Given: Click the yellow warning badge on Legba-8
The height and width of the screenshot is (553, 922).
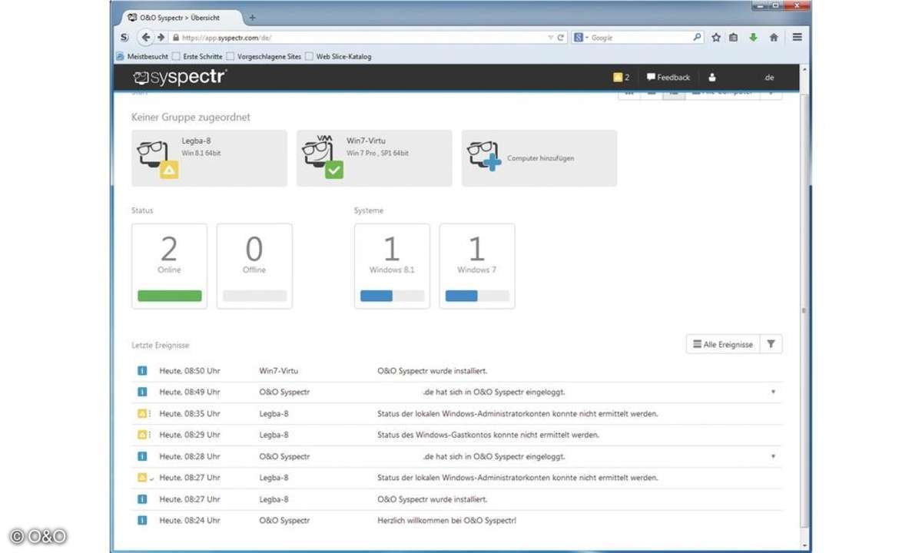Looking at the screenshot, I should click(x=169, y=170).
